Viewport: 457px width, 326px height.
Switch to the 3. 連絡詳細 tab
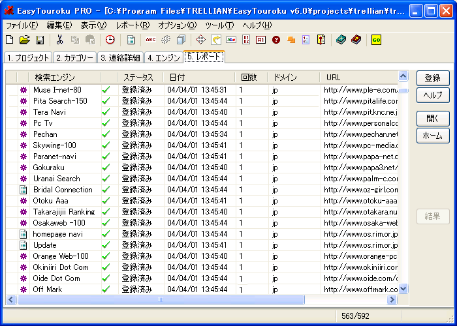click(120, 57)
